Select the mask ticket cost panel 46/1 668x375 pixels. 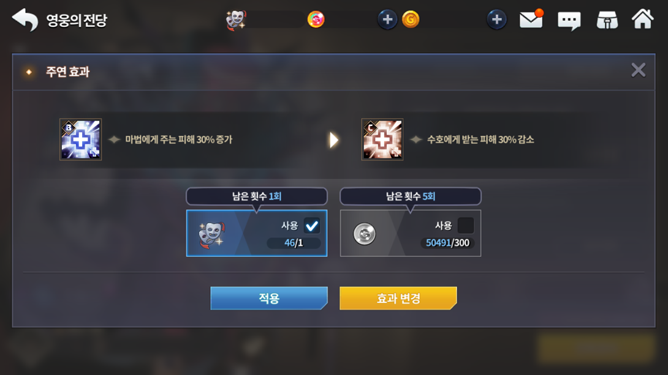(x=256, y=233)
